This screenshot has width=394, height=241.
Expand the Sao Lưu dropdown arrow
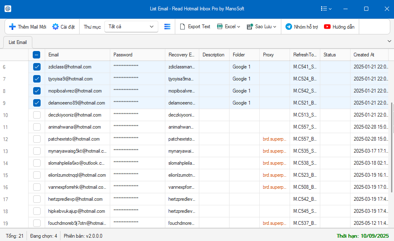point(275,27)
